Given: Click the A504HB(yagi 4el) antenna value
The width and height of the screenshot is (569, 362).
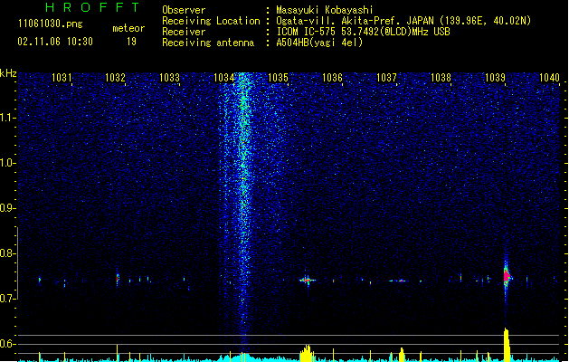Looking at the screenshot, I should (x=319, y=43).
